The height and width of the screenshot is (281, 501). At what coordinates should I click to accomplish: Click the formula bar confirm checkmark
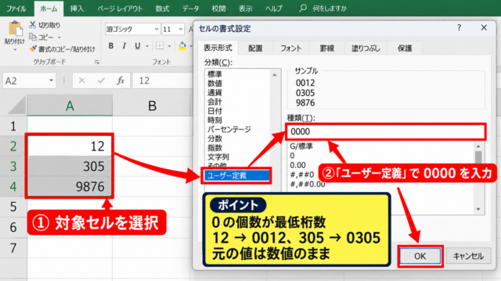(x=101, y=80)
